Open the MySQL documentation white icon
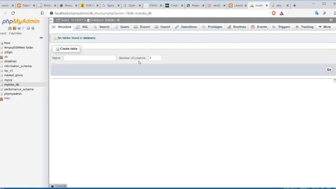Viewport: 336px width, 189px height. (x=23, y=28)
